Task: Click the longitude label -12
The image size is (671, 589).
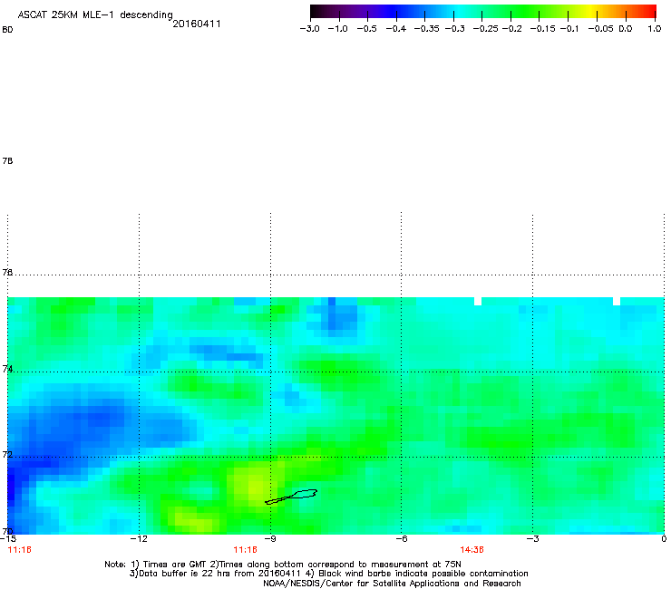Action: pos(139,539)
